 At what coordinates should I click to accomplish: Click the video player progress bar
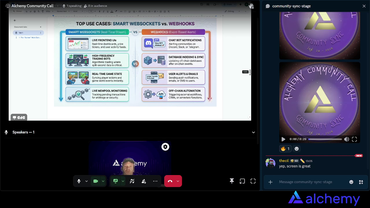(x=325, y=139)
